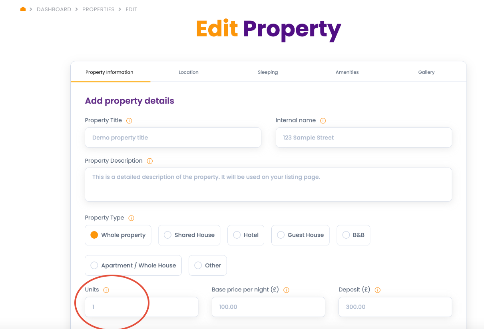This screenshot has height=329, width=484.
Task: Click the PROPERTIES breadcrumb link
Action: click(x=98, y=9)
